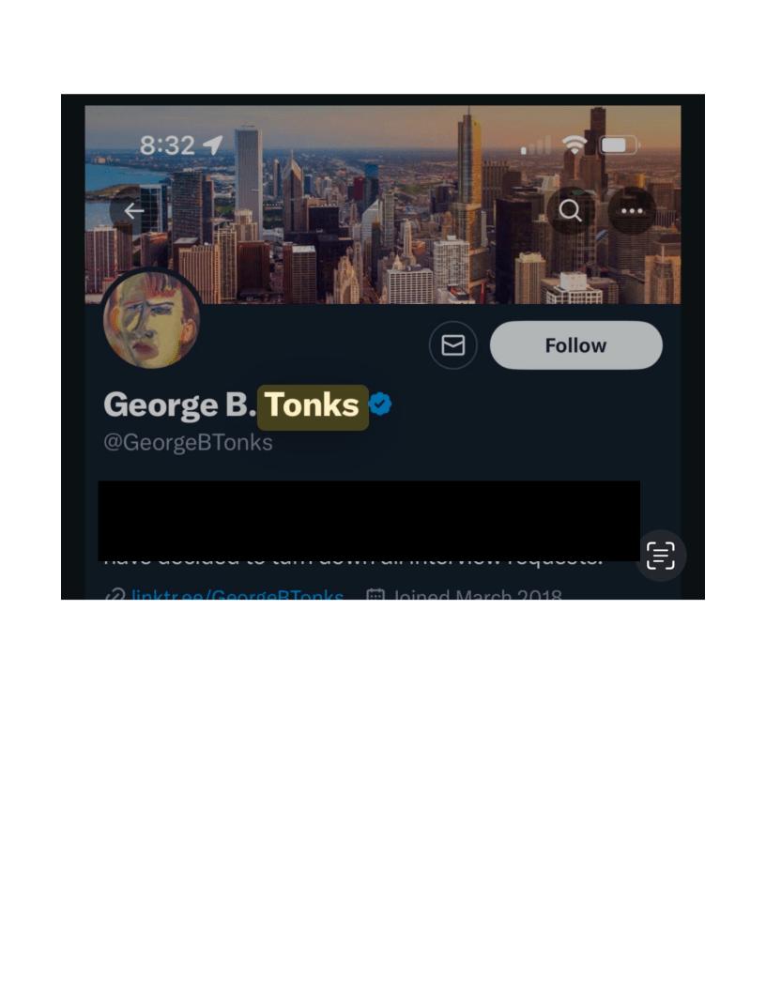Click the Joined March 2018 text
766x991 pixels.
point(477,594)
